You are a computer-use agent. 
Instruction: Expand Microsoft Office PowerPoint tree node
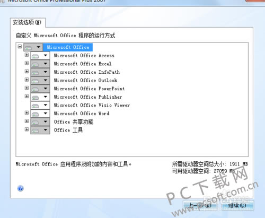coord(26,88)
